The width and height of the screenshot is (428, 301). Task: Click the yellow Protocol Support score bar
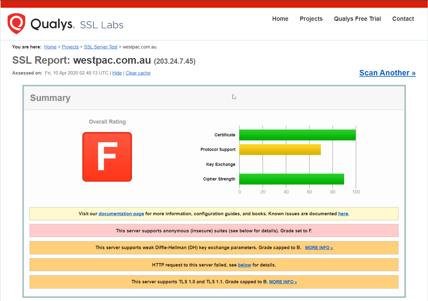pyautogui.click(x=280, y=150)
